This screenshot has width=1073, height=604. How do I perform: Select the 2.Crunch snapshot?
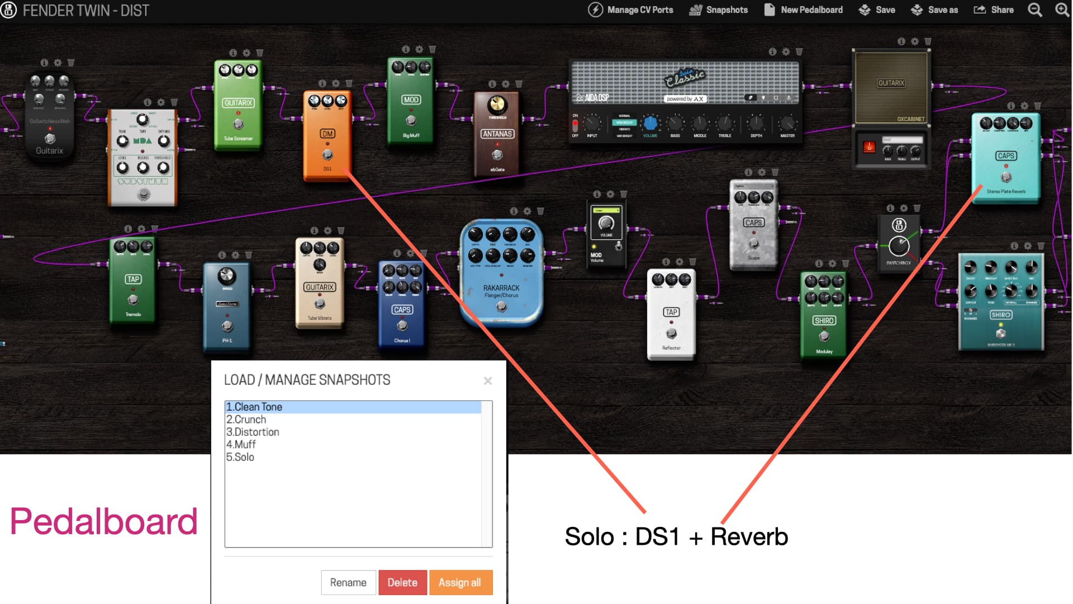tap(246, 419)
